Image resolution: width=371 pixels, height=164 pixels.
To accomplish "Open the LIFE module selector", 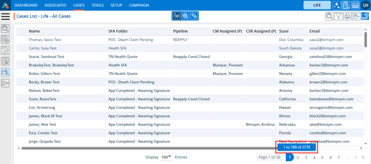I will [317, 5].
